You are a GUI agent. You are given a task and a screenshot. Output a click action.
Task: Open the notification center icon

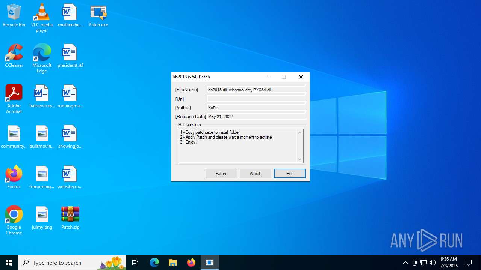(469, 262)
